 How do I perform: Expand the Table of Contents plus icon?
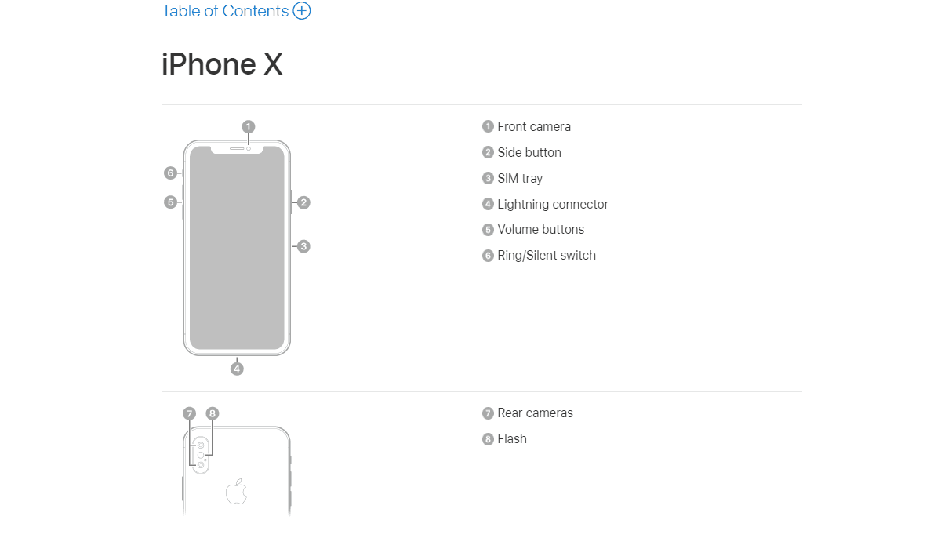(301, 11)
